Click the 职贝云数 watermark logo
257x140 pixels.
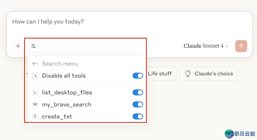[x=240, y=134]
